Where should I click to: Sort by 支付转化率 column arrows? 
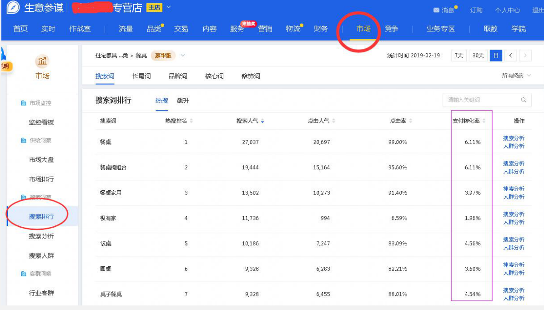pyautogui.click(x=484, y=121)
